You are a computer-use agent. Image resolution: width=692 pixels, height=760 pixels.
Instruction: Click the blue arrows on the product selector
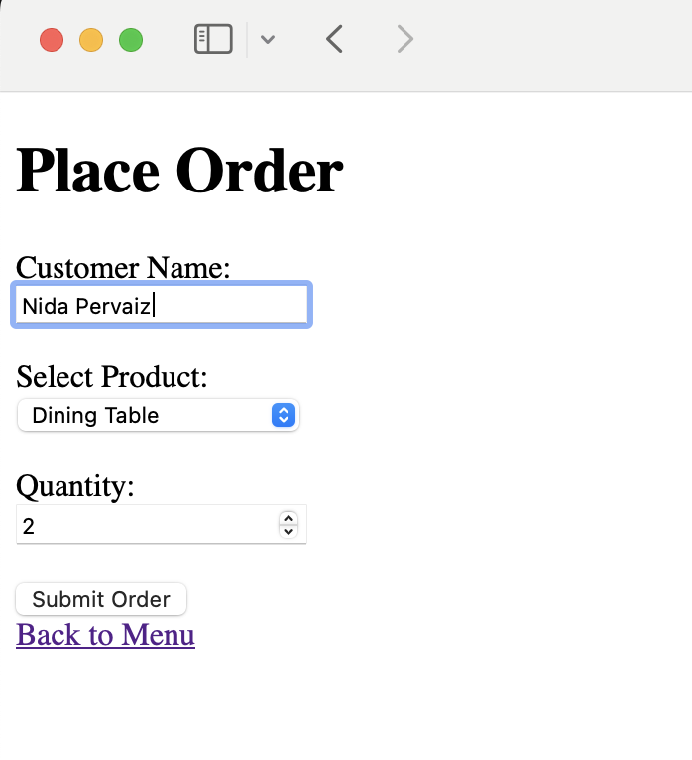284,415
